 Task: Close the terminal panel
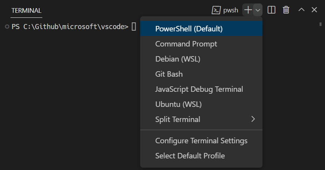(x=314, y=10)
